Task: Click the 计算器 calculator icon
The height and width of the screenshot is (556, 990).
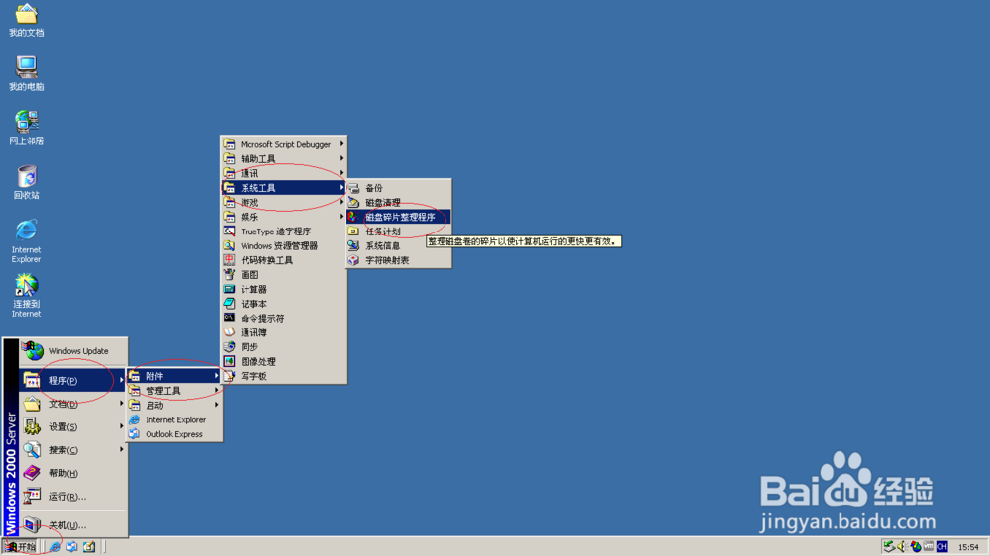Action: click(x=230, y=289)
